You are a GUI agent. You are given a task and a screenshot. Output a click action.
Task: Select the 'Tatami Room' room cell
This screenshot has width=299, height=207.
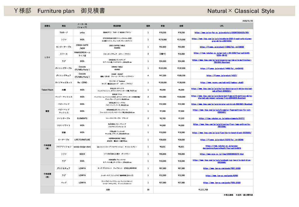click(47, 90)
